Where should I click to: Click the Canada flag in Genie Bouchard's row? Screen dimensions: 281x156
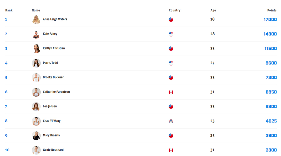click(x=171, y=150)
